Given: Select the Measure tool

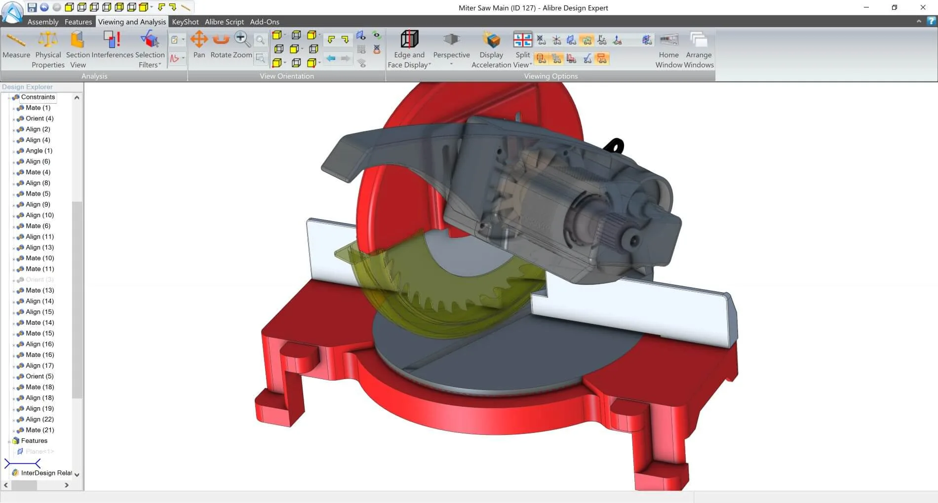Looking at the screenshot, I should (16, 45).
